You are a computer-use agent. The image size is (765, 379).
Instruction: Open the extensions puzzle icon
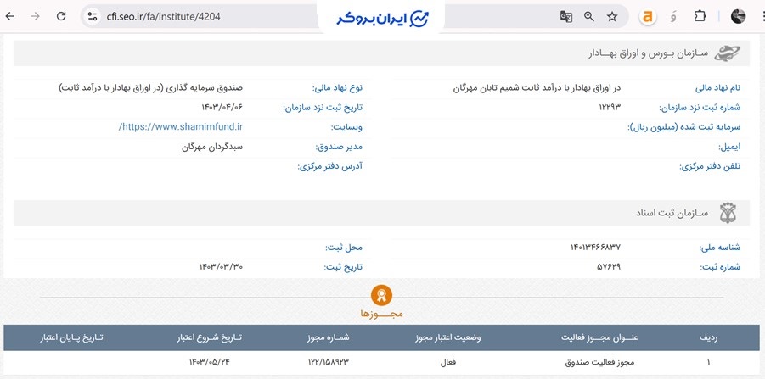click(700, 17)
